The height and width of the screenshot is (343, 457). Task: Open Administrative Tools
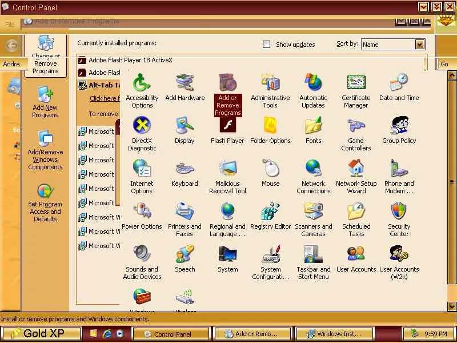coord(270,90)
